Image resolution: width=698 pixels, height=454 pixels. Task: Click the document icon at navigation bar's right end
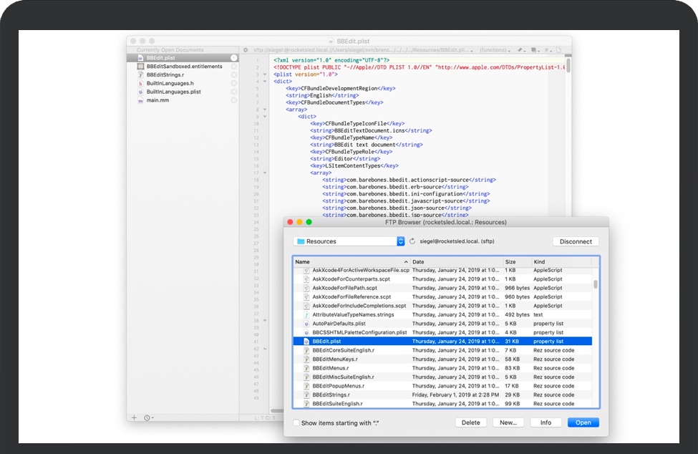point(560,50)
